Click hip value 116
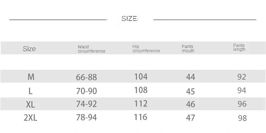 (141, 117)
